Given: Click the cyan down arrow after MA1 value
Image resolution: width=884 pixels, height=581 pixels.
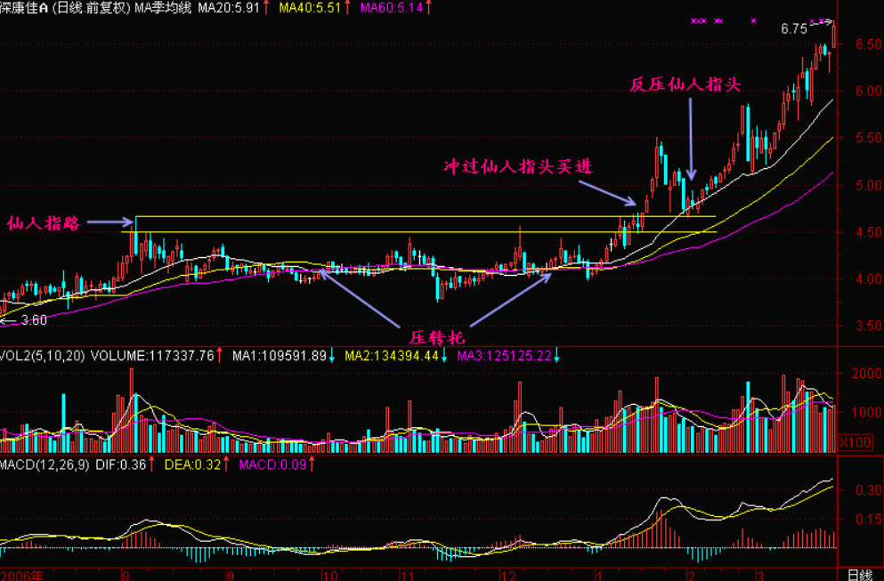Looking at the screenshot, I should point(331,356).
